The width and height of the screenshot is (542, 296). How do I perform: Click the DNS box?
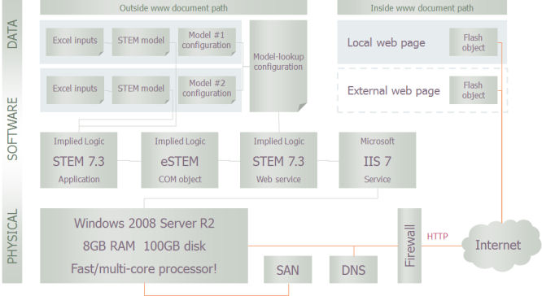tap(353, 270)
